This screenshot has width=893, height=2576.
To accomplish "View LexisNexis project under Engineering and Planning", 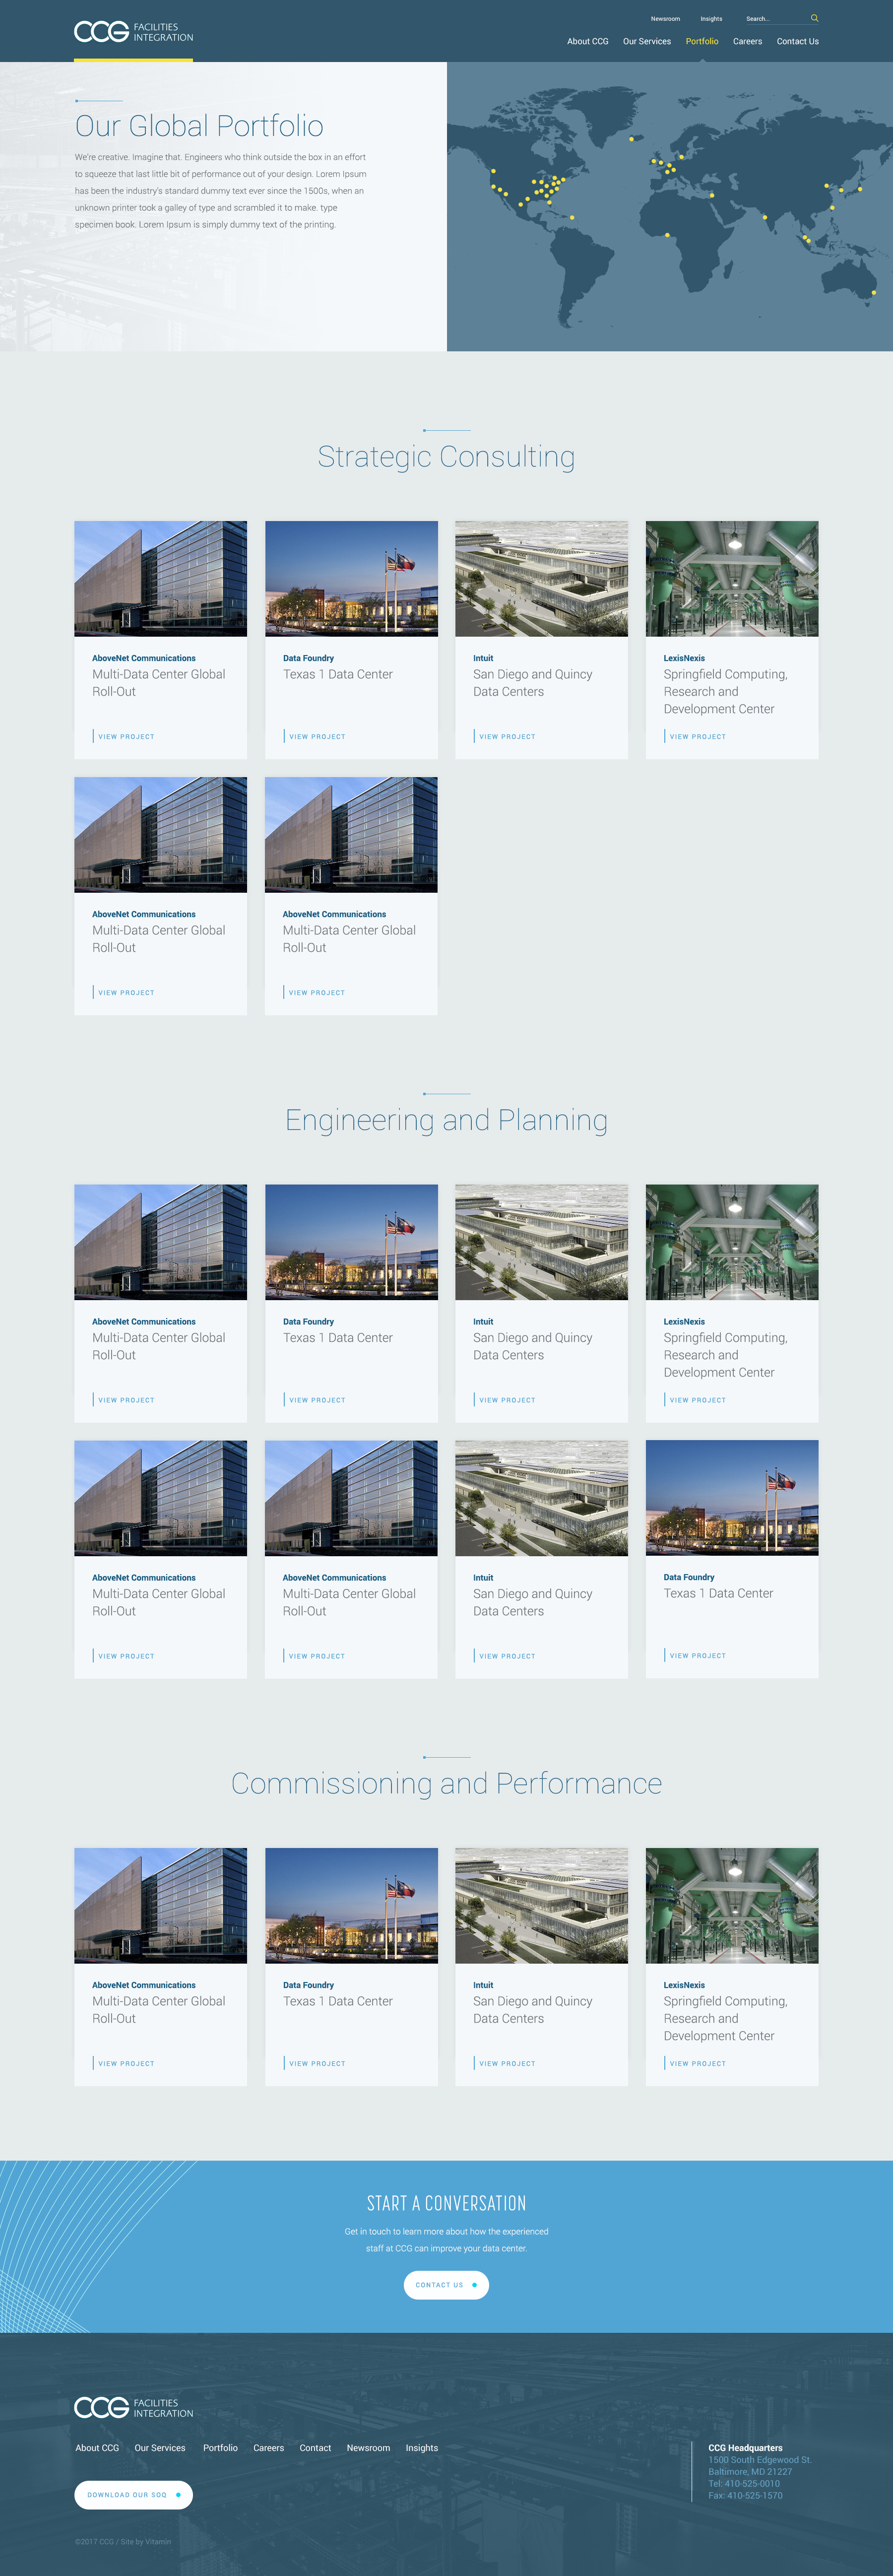I will (697, 1400).
